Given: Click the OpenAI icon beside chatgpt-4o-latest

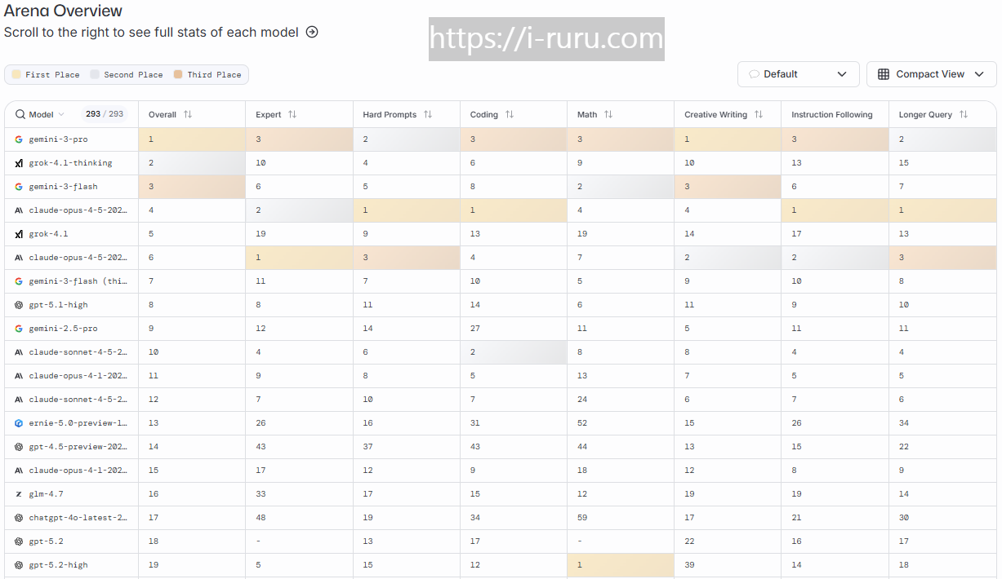Looking at the screenshot, I should 19,518.
